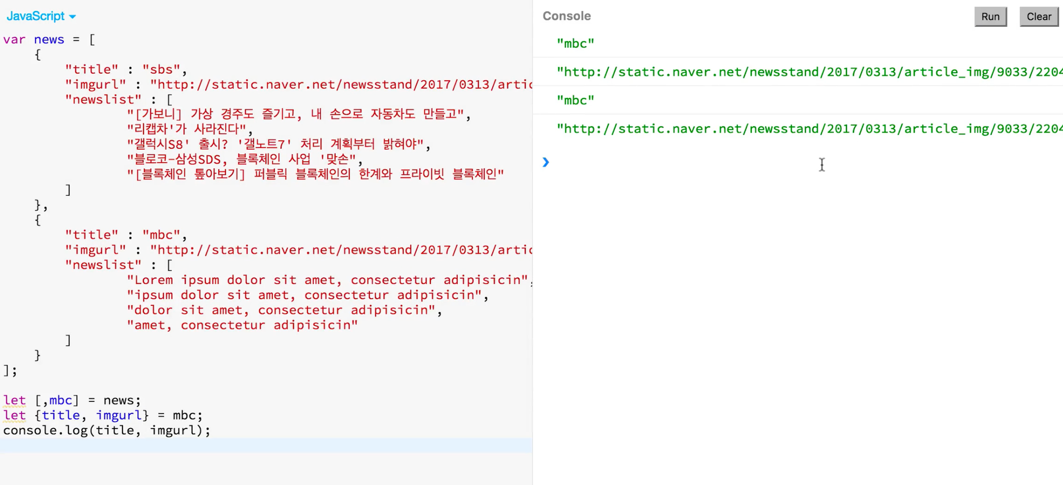1063x485 pixels.
Task: Click the "리캡차'가 사라진다" string line
Action: pyautogui.click(x=190, y=129)
